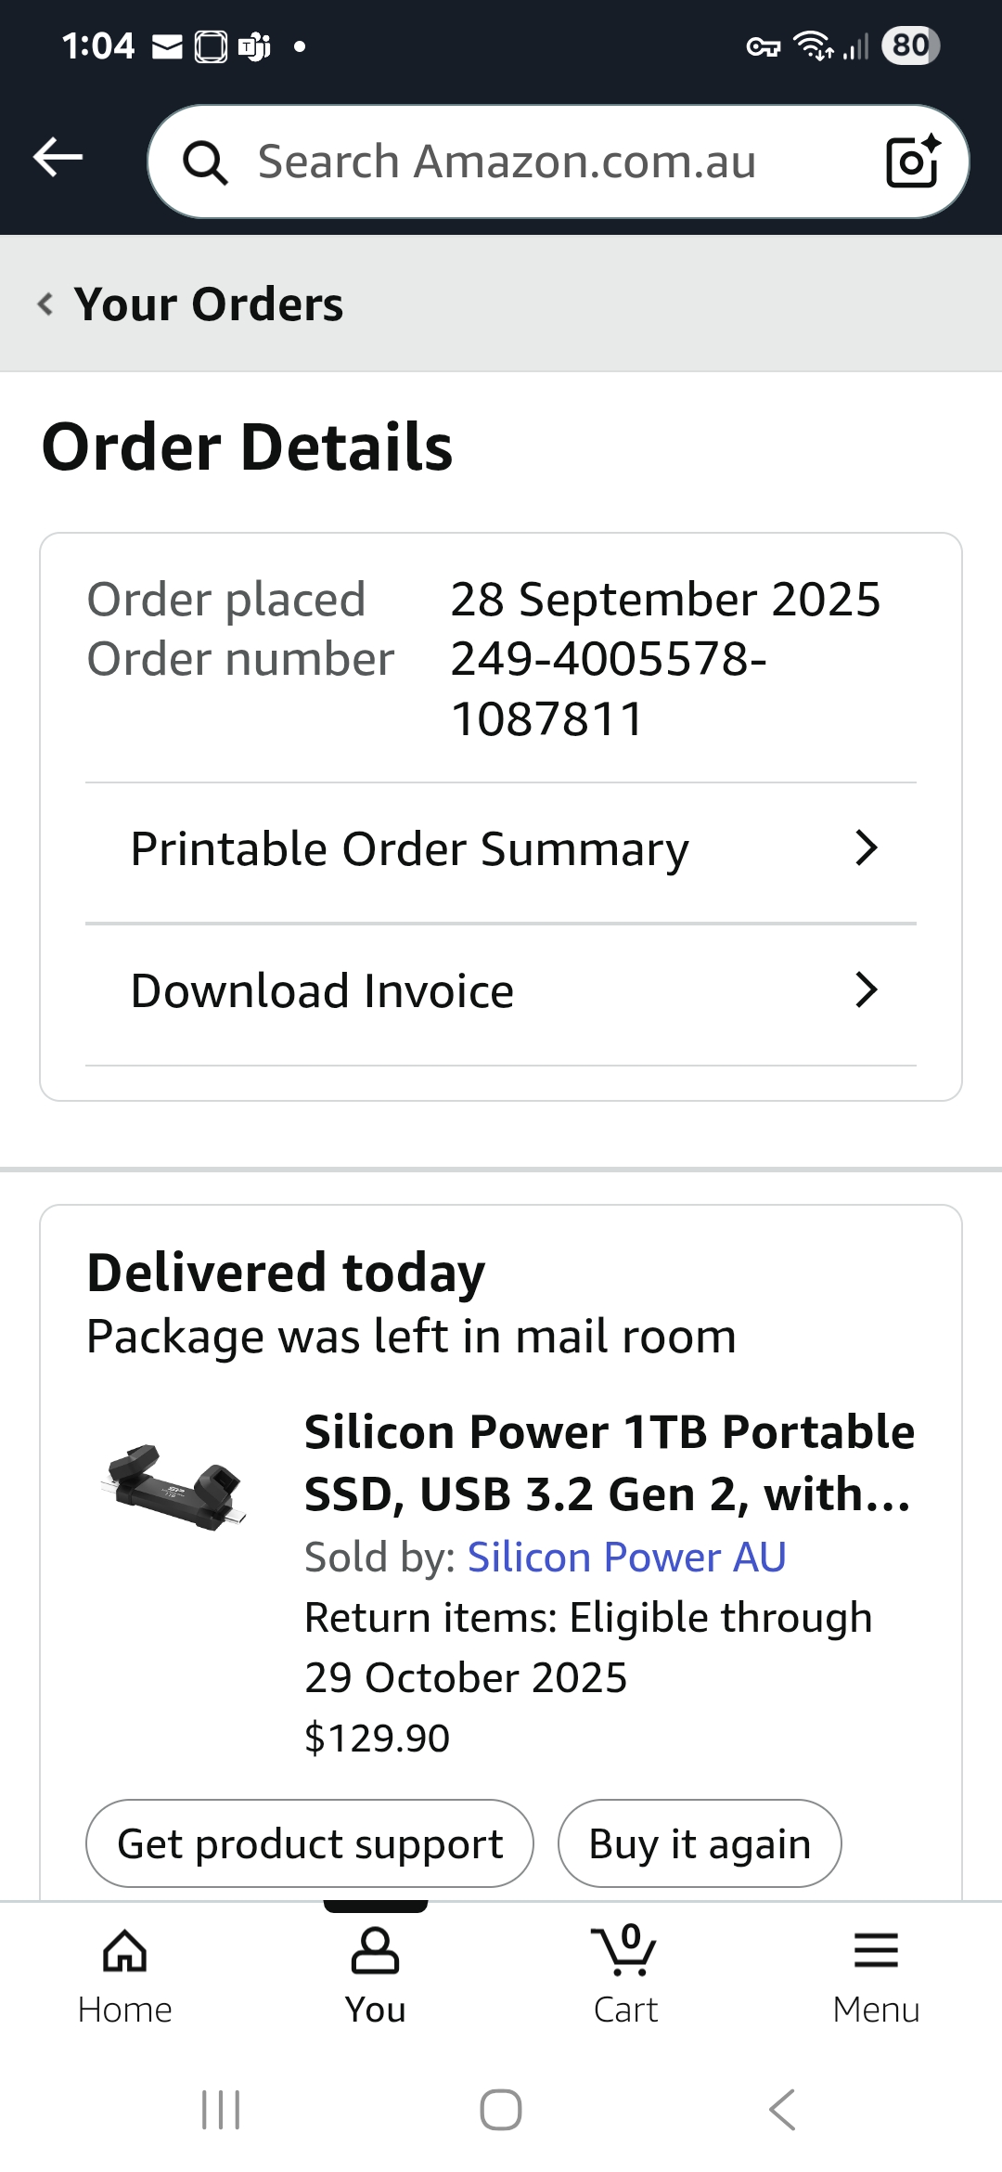
Task: Tap the search magnifier icon
Action: (x=205, y=163)
